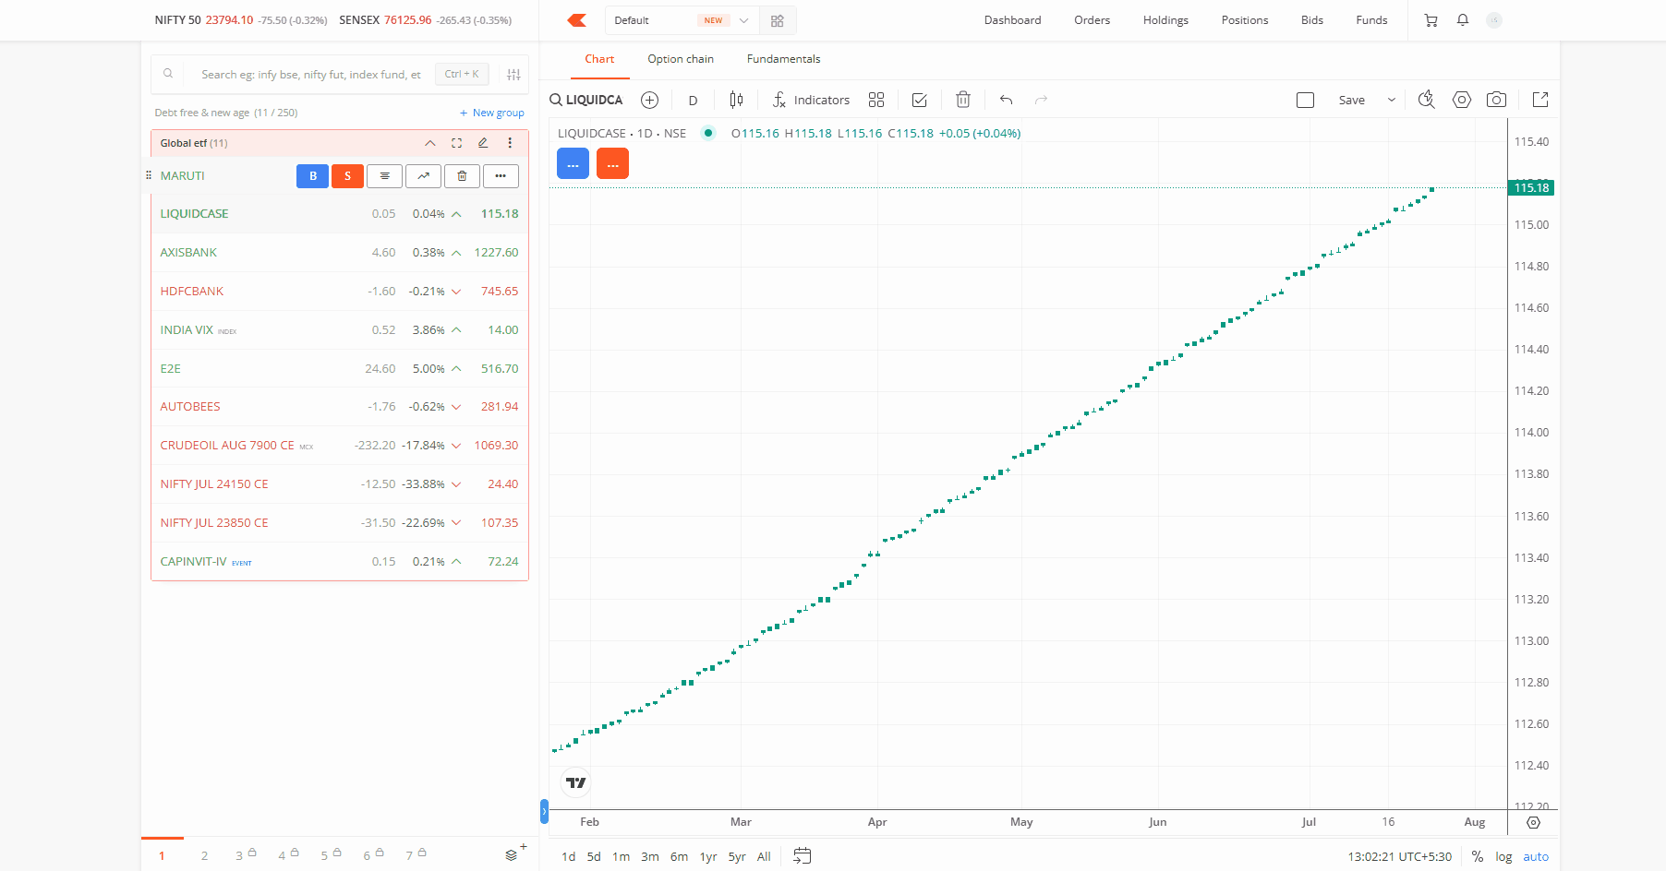Maximize the Global etf group
Image resolution: width=1666 pixels, height=871 pixels.
[456, 143]
